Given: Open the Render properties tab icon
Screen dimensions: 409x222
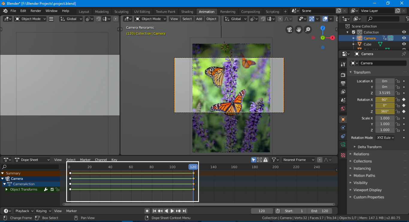Looking at the screenshot, I should point(343,74).
